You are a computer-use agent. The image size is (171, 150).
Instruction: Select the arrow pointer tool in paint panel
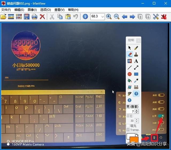coord(130,48)
